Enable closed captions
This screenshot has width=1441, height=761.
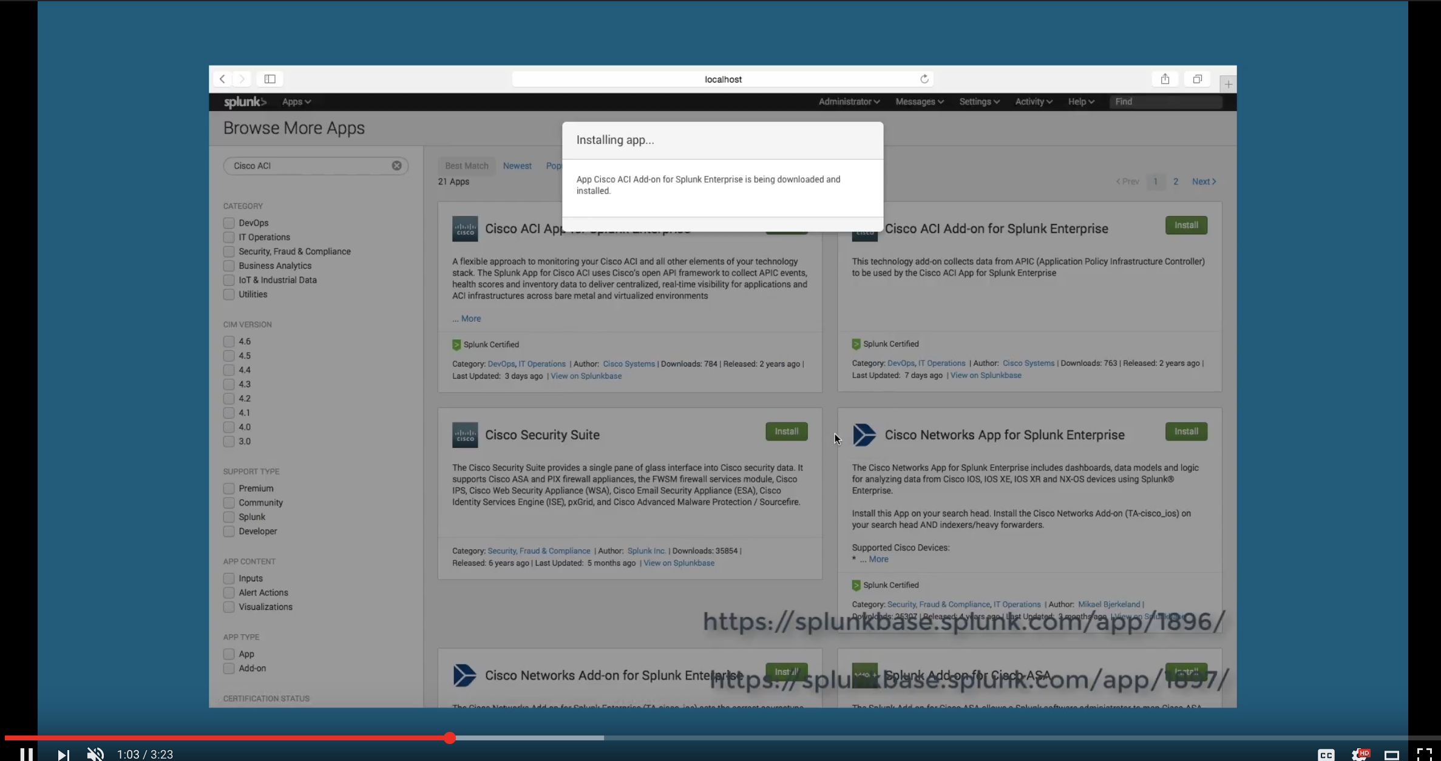[1326, 754]
